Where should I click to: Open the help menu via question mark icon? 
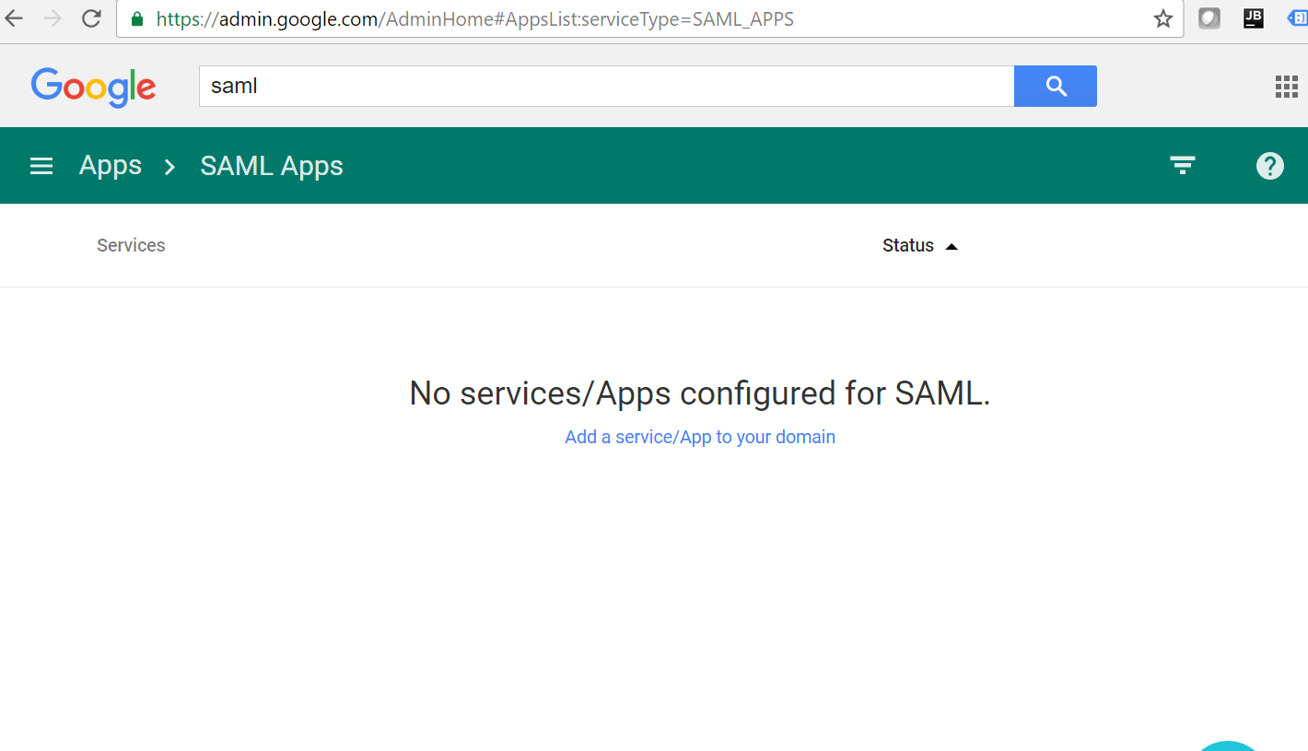coord(1269,166)
